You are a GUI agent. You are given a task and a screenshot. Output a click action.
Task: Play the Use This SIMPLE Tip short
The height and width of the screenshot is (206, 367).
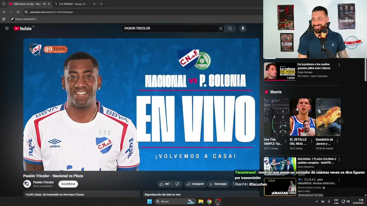click(x=276, y=117)
